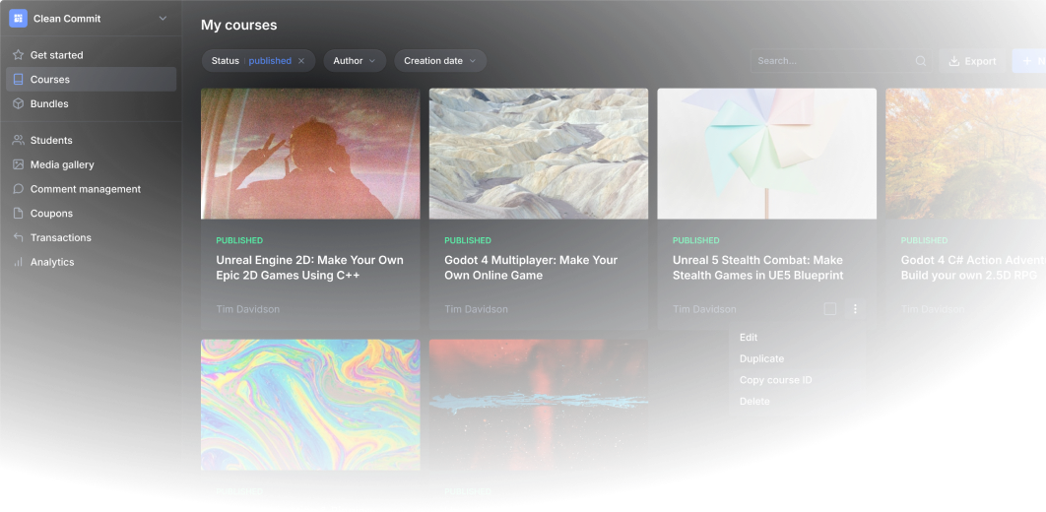Screen dimensions: 1046x512
Task: Open the Author filter dropdown
Action: pyautogui.click(x=355, y=61)
